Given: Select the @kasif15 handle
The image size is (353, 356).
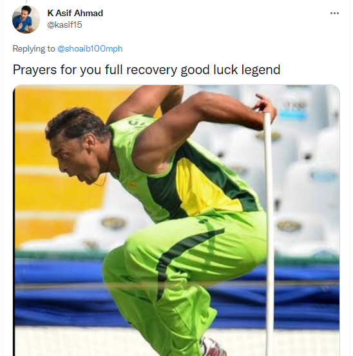Looking at the screenshot, I should pos(64,25).
